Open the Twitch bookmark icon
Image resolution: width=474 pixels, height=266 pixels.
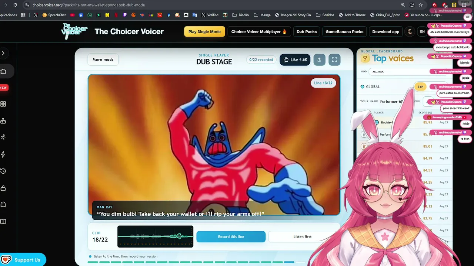coord(125,15)
